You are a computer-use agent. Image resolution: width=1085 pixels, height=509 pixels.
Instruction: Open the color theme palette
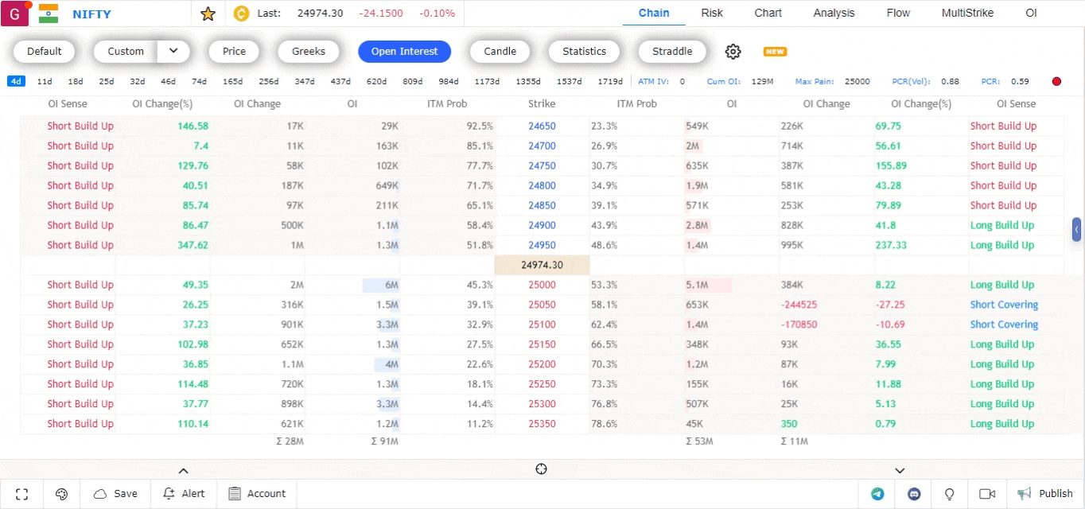point(62,494)
